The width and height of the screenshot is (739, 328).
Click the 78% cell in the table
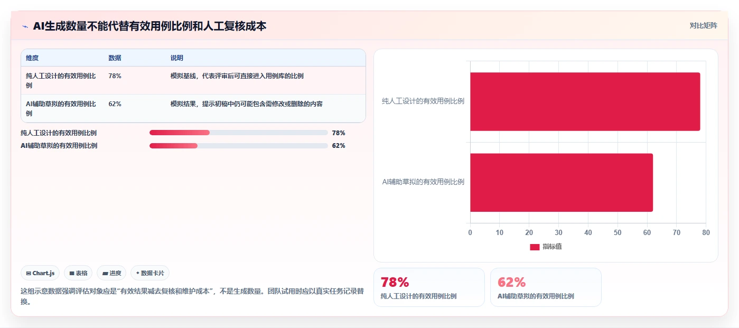tap(115, 76)
